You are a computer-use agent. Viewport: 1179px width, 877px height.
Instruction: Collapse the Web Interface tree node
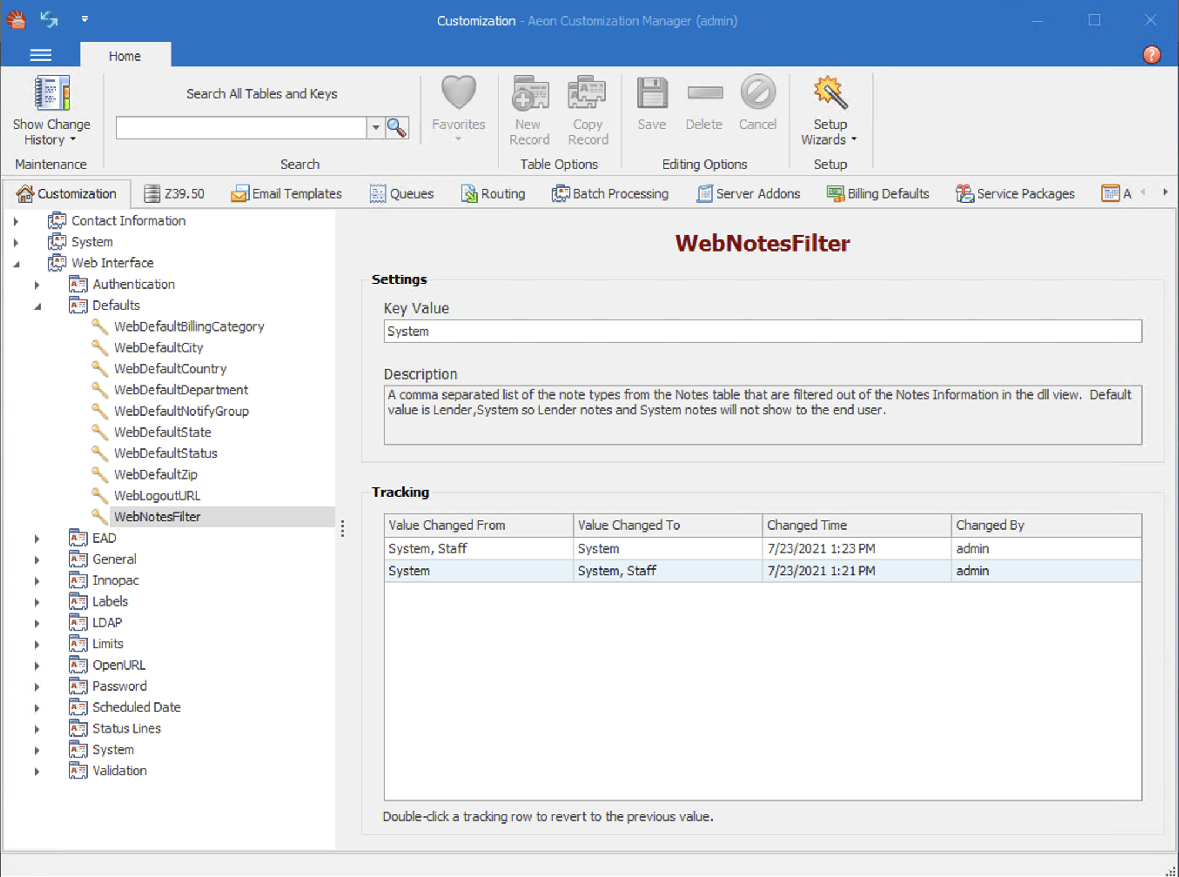coord(16,263)
